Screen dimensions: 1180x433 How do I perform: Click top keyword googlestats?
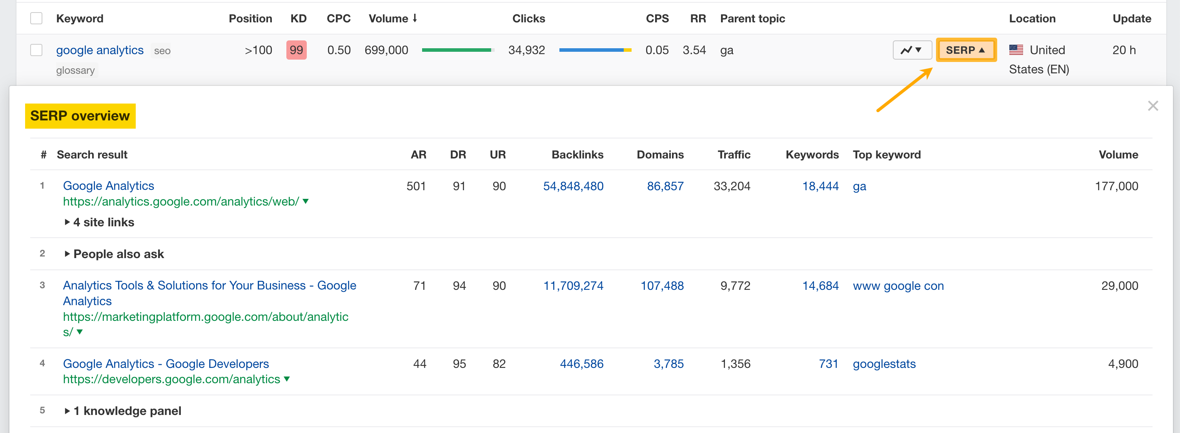point(884,364)
